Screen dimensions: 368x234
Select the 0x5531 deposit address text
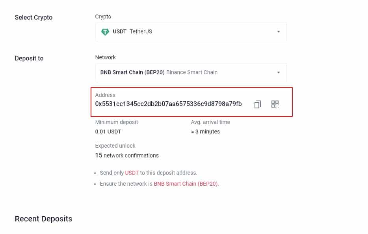168,104
